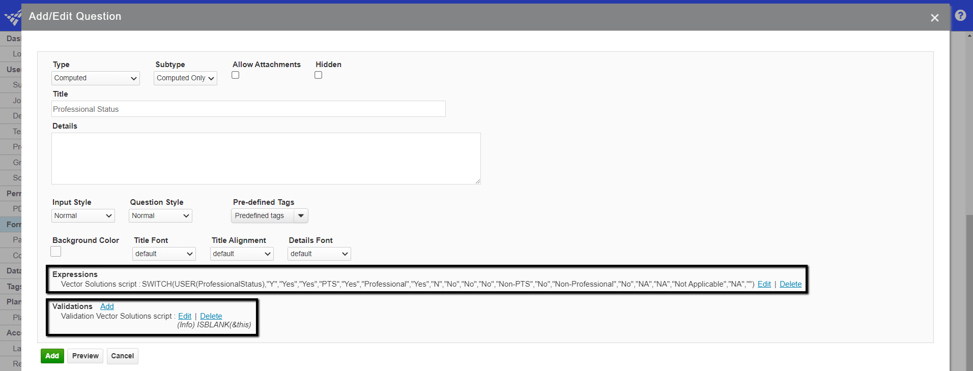The height and width of the screenshot is (371, 973).
Task: Open the Input Style dropdown
Action: 83,216
